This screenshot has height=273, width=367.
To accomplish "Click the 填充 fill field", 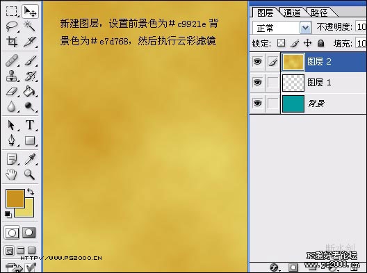I will click(x=361, y=43).
